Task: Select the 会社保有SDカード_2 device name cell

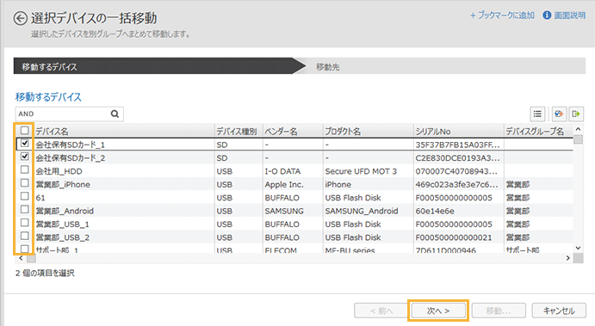Action: (x=124, y=157)
